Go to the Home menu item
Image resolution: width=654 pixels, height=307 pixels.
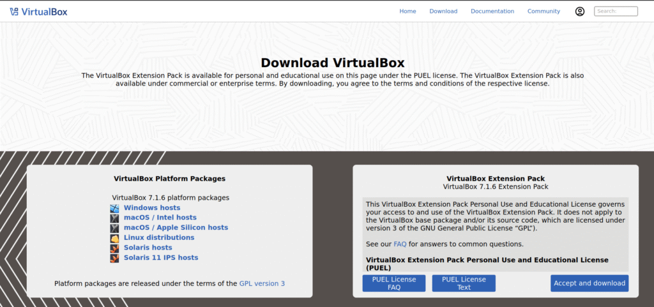[x=407, y=11]
